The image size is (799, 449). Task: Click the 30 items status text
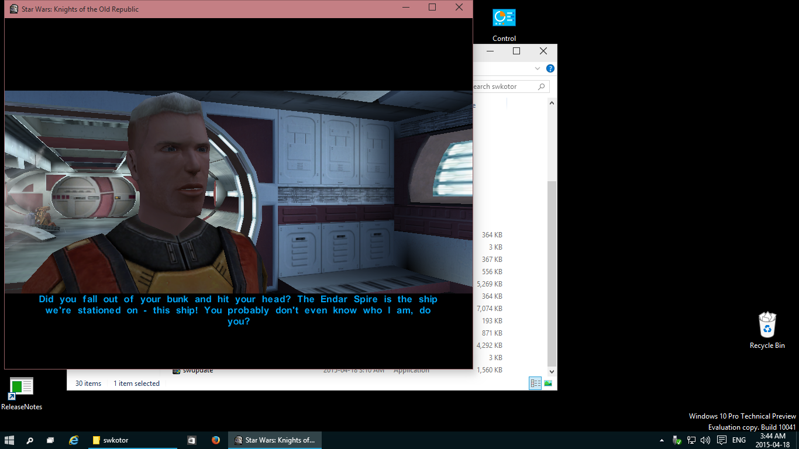pyautogui.click(x=88, y=384)
